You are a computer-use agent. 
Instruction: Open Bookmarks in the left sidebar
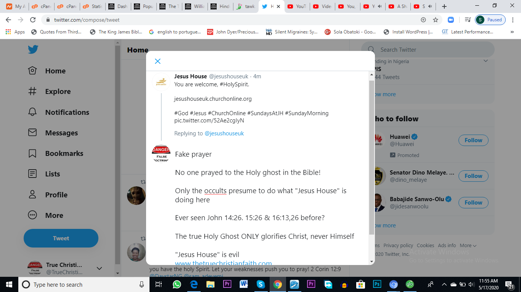pos(33,153)
